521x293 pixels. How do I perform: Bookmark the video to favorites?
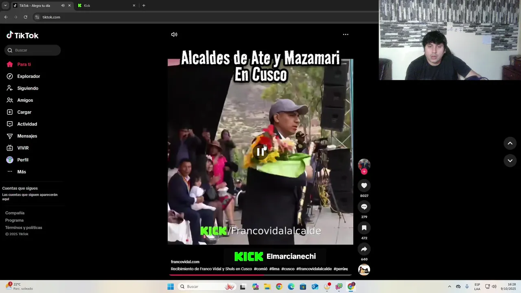click(x=364, y=228)
